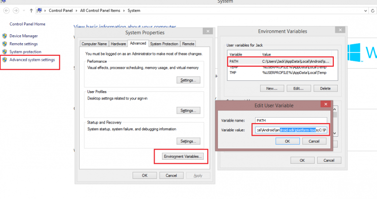
Task: Open Performance Settings
Action: [x=189, y=80]
